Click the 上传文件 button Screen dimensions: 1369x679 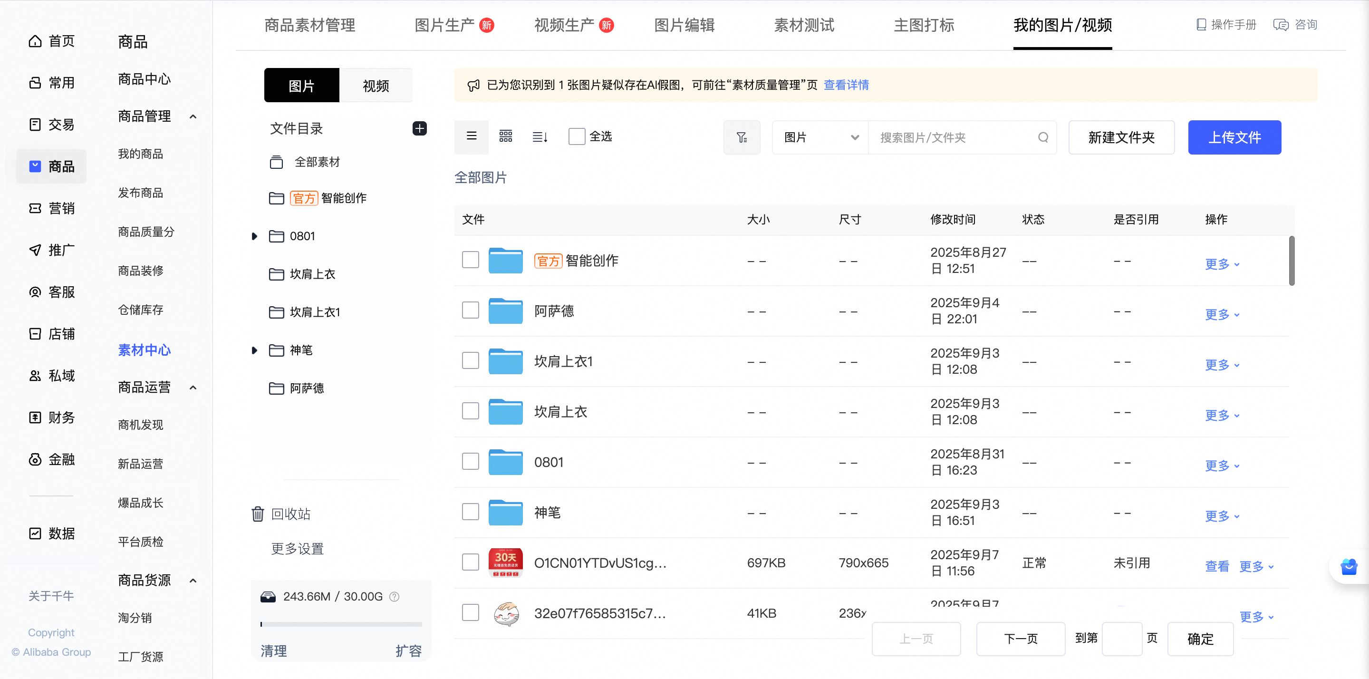click(1234, 137)
